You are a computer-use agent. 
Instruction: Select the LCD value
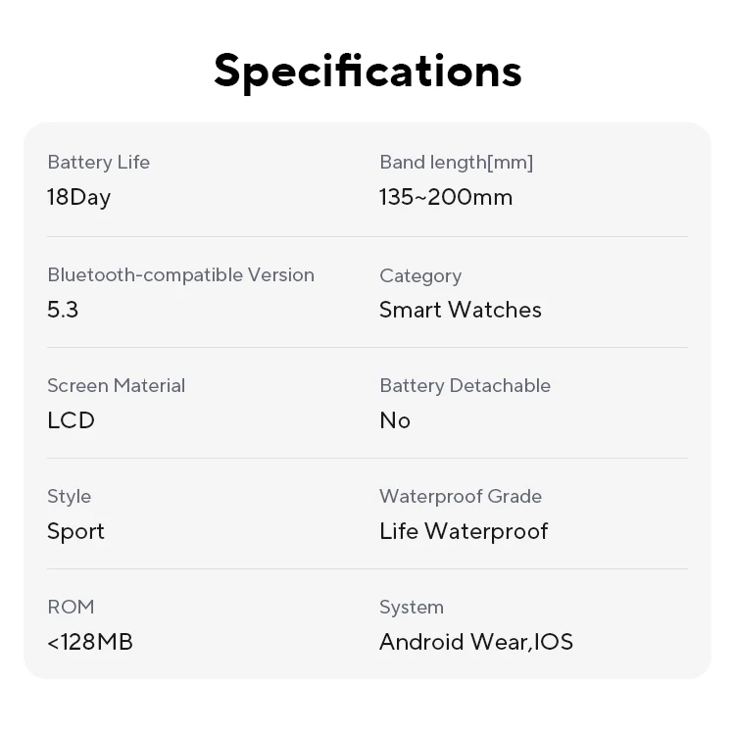point(71,420)
